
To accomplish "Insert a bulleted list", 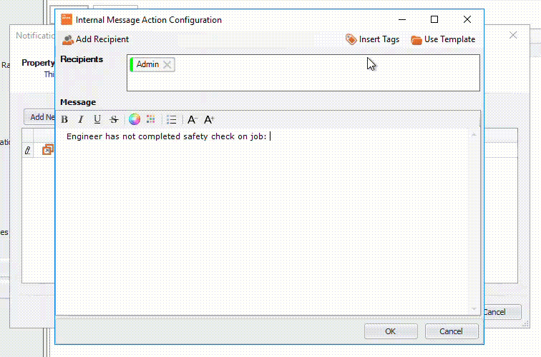I will point(172,119).
